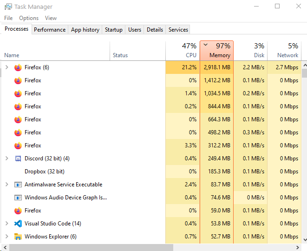Switch to the Details tab

(x=155, y=30)
